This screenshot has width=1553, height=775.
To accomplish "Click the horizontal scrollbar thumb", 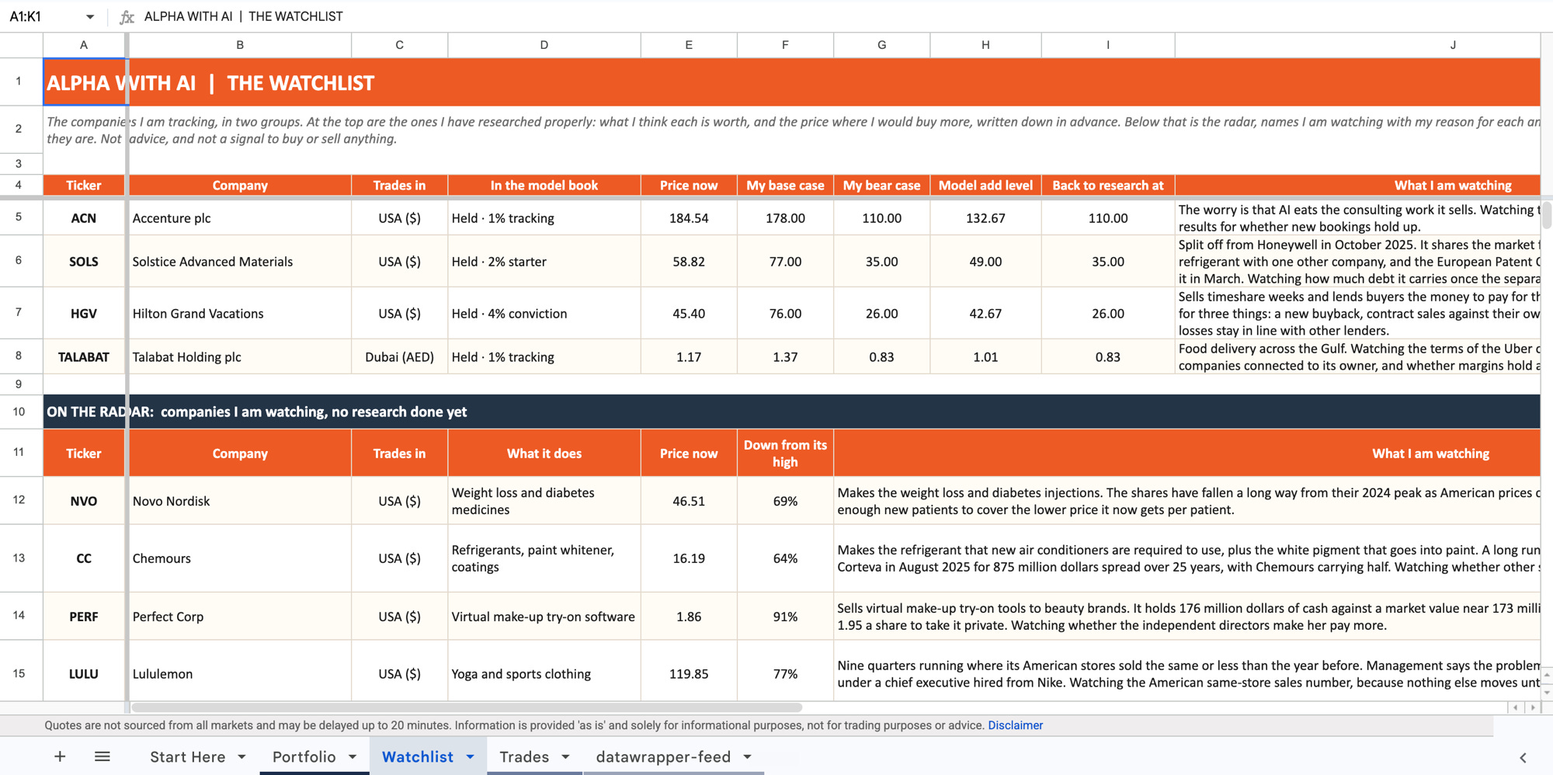I will click(x=467, y=707).
